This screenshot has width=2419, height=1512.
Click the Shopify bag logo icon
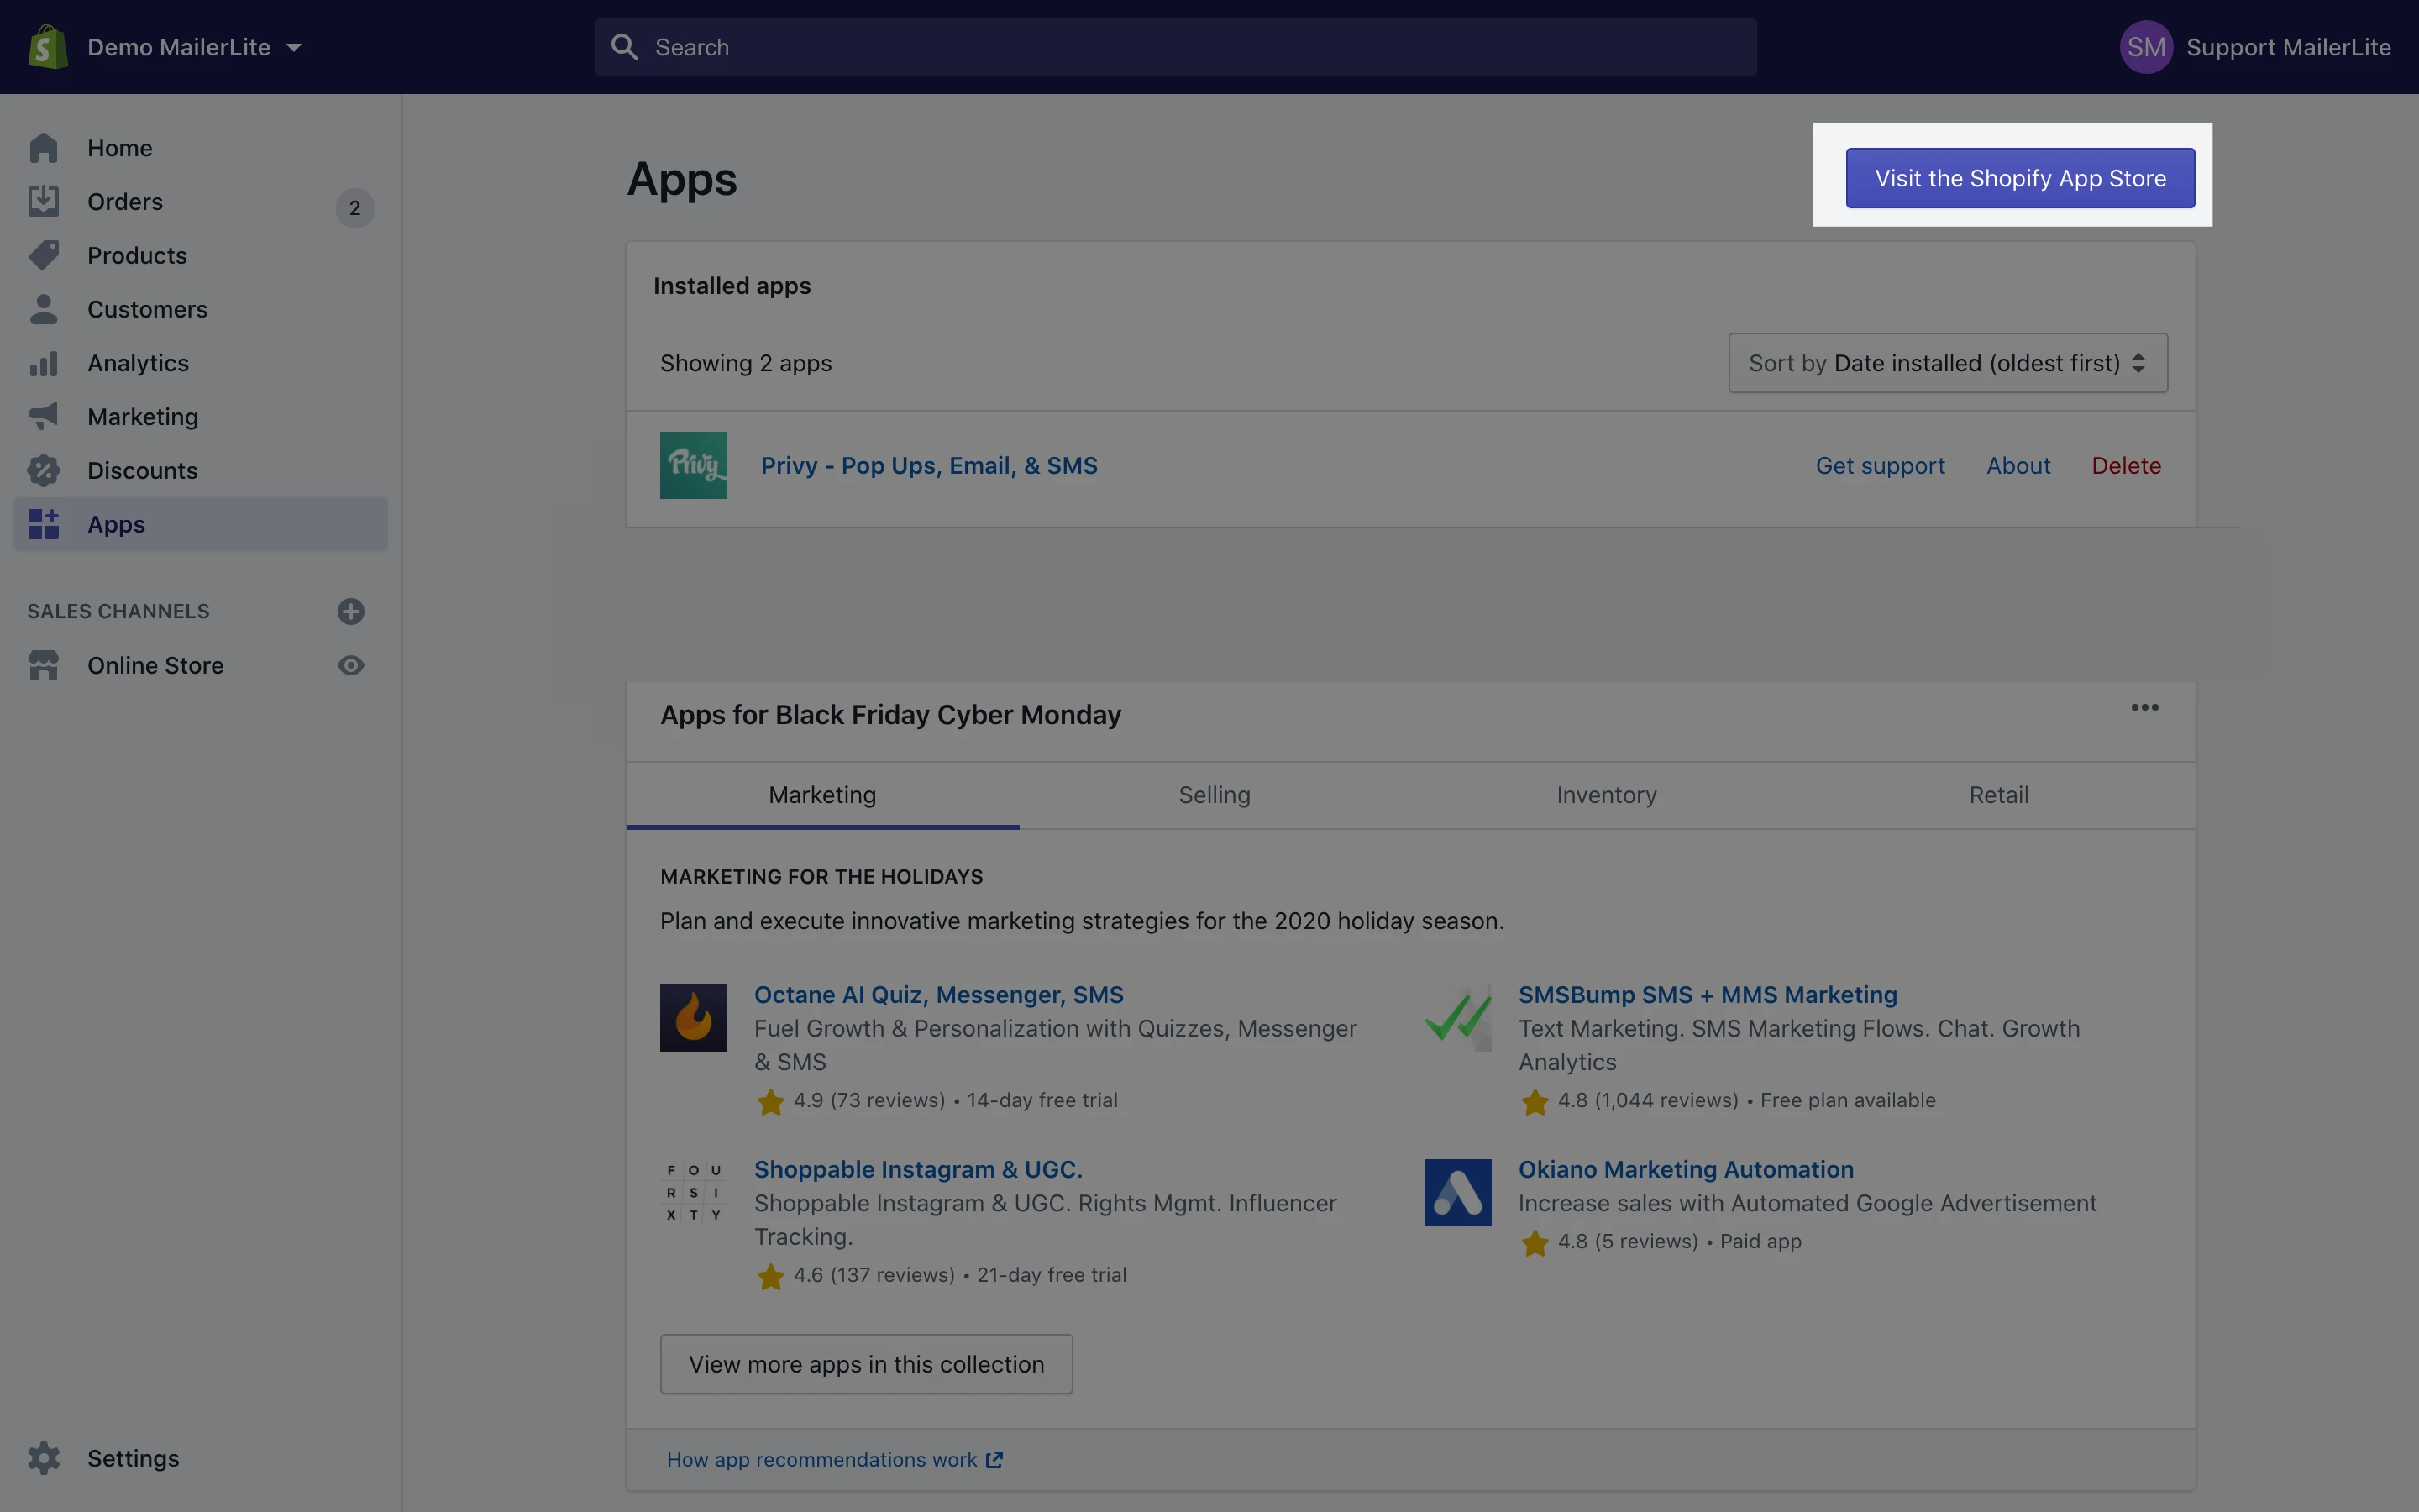(47, 47)
